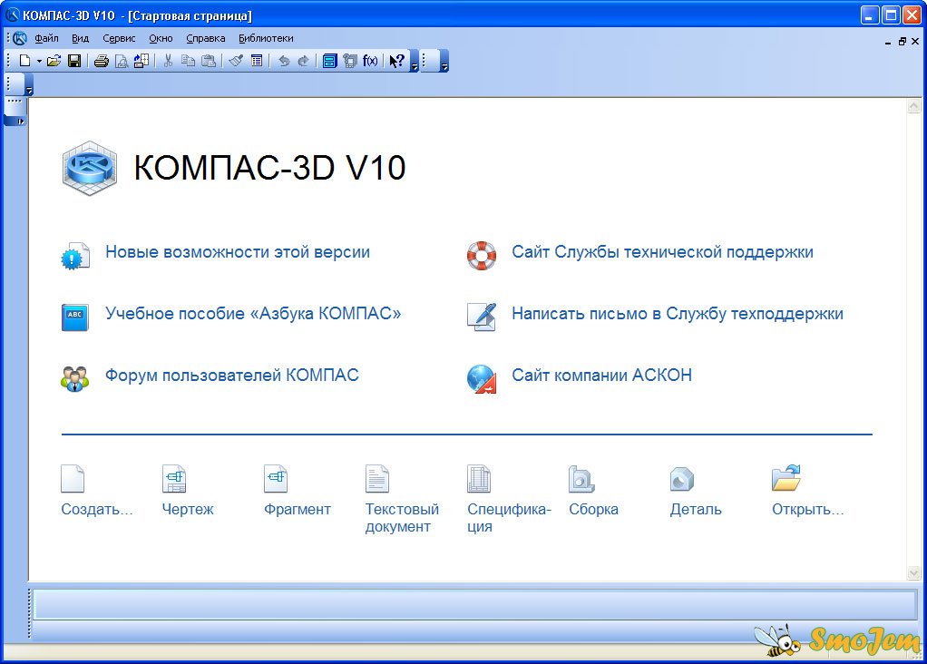The width and height of the screenshot is (927, 664).
Task: Click the Redo arrow icon
Action: (303, 60)
